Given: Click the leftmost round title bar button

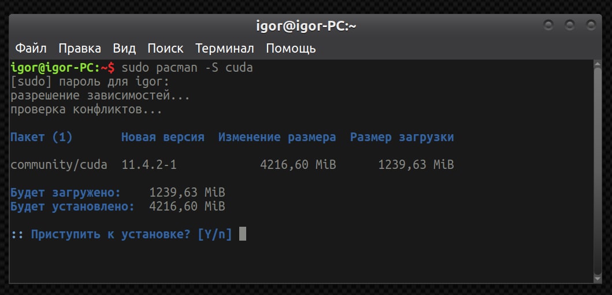Looking at the screenshot, I should [x=548, y=25].
